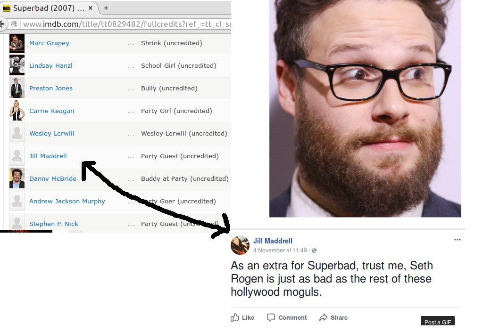Open Jill Maddrell's Facebook profile name
The height and width of the screenshot is (331, 483).
click(x=273, y=241)
